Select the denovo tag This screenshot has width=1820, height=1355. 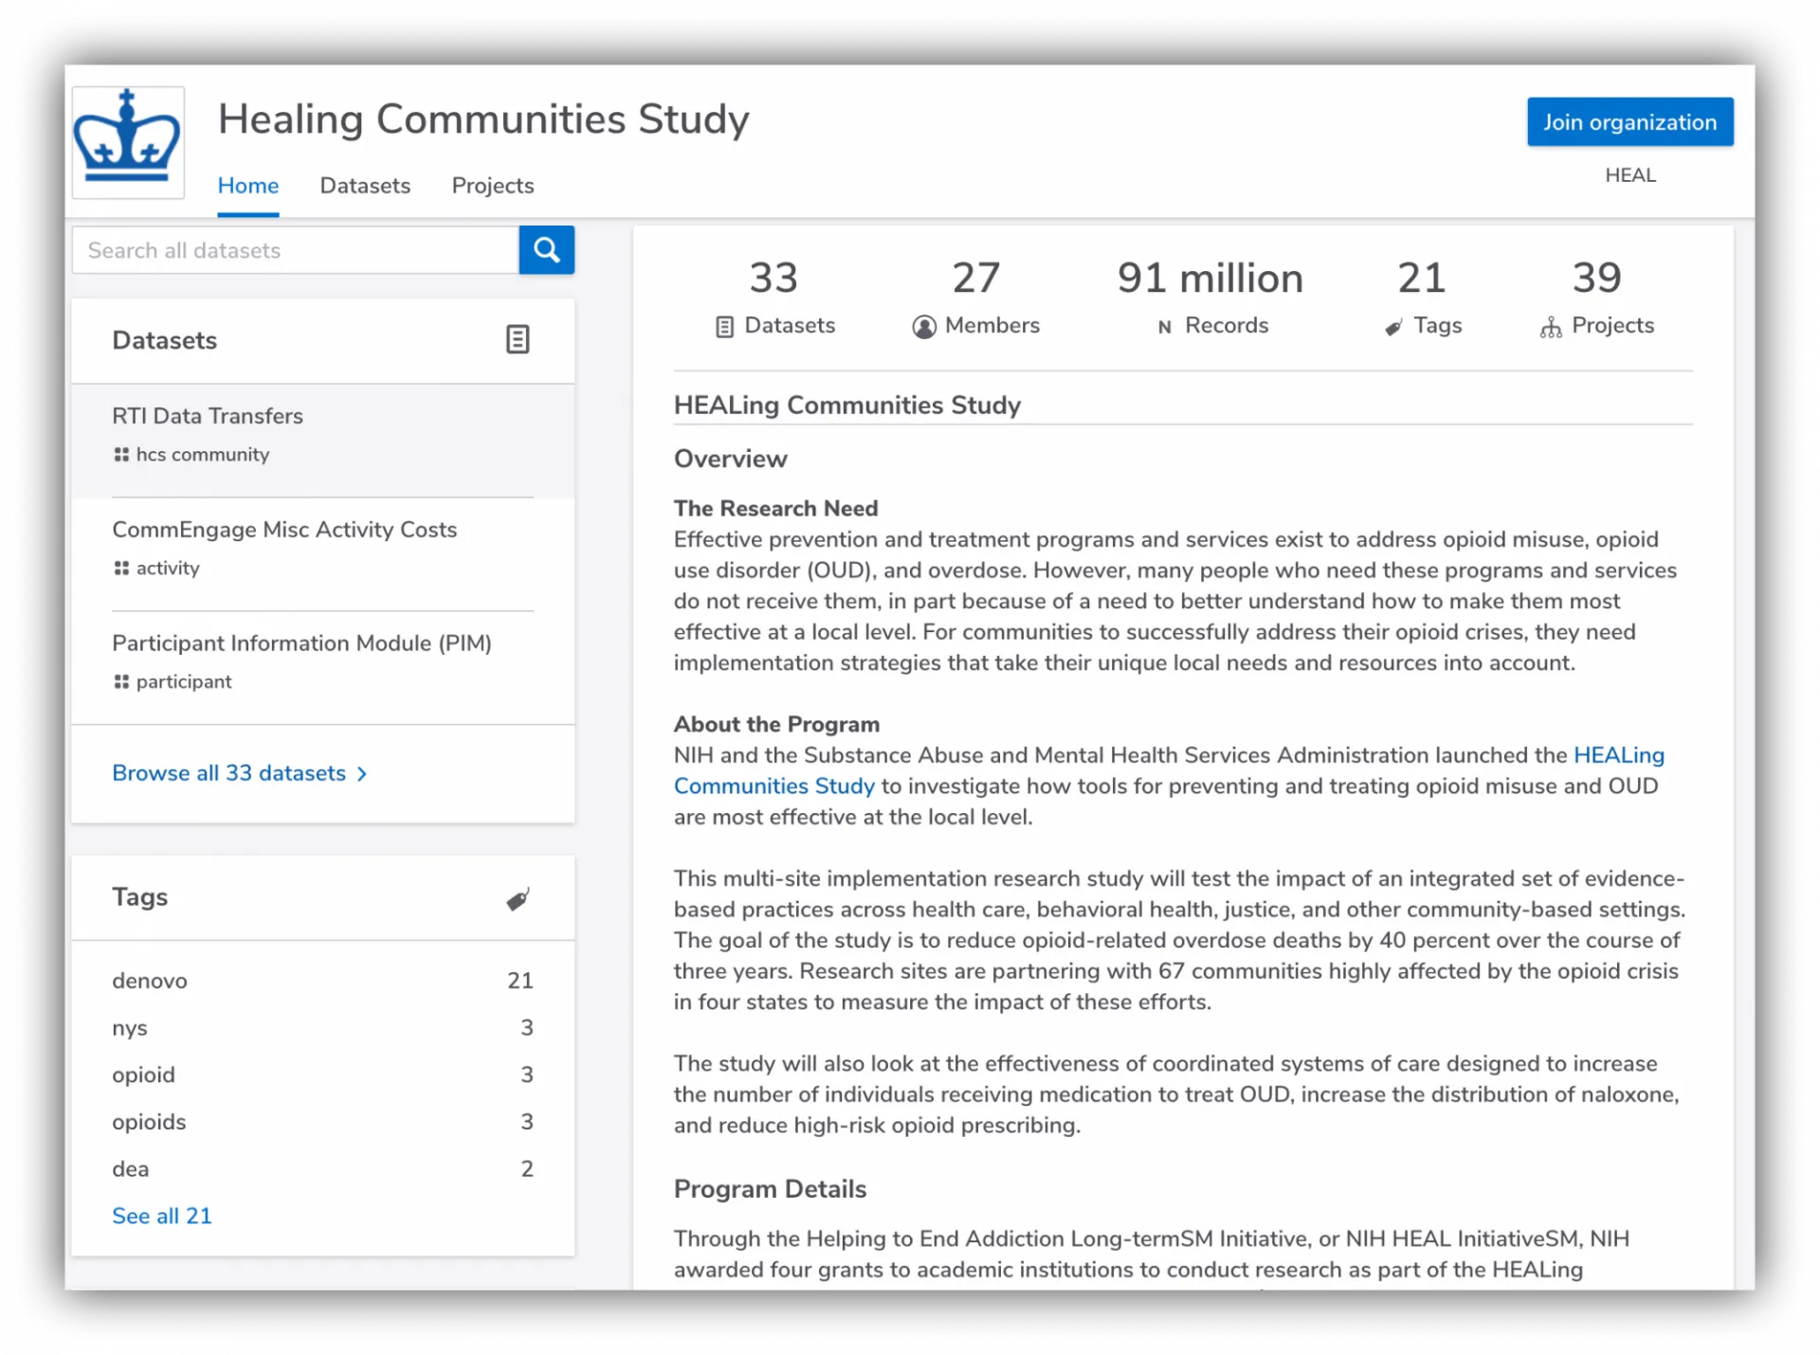[150, 981]
